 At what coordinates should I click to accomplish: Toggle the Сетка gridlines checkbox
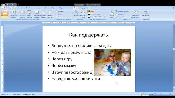56,14
